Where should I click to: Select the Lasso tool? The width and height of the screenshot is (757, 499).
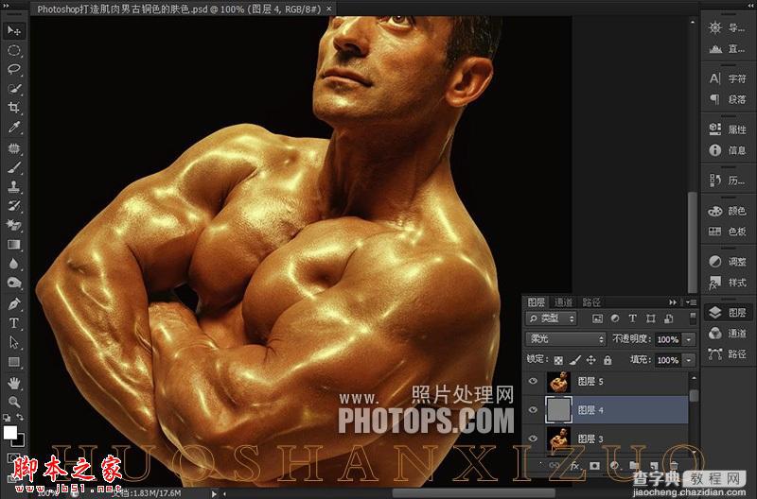(x=14, y=69)
